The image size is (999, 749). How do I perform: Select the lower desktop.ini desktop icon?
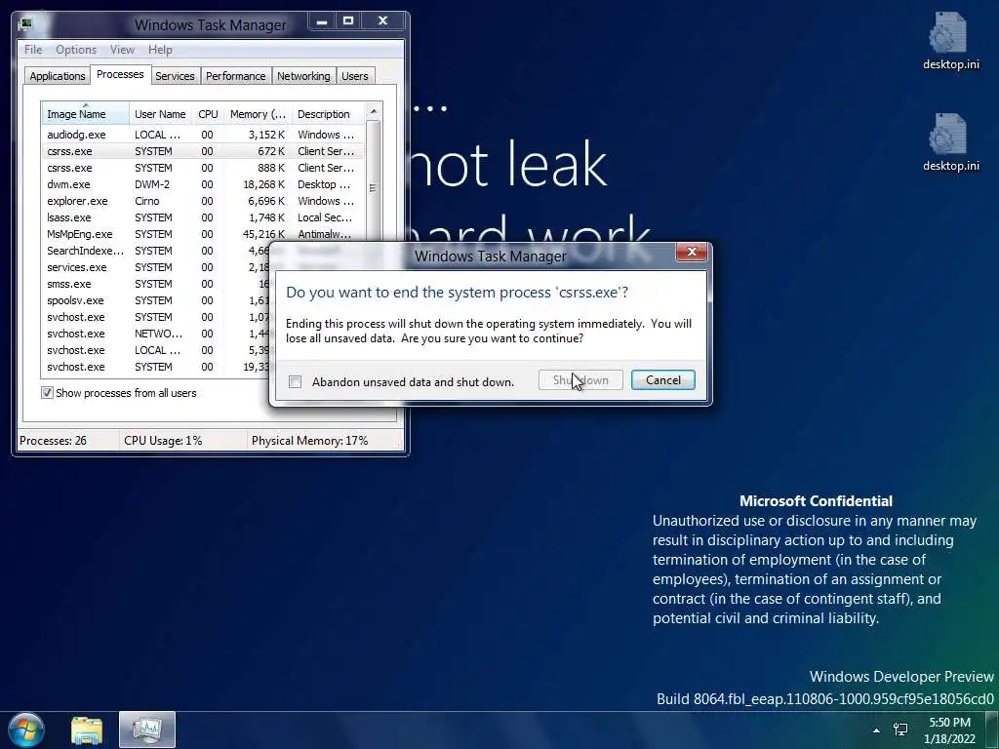click(950, 142)
